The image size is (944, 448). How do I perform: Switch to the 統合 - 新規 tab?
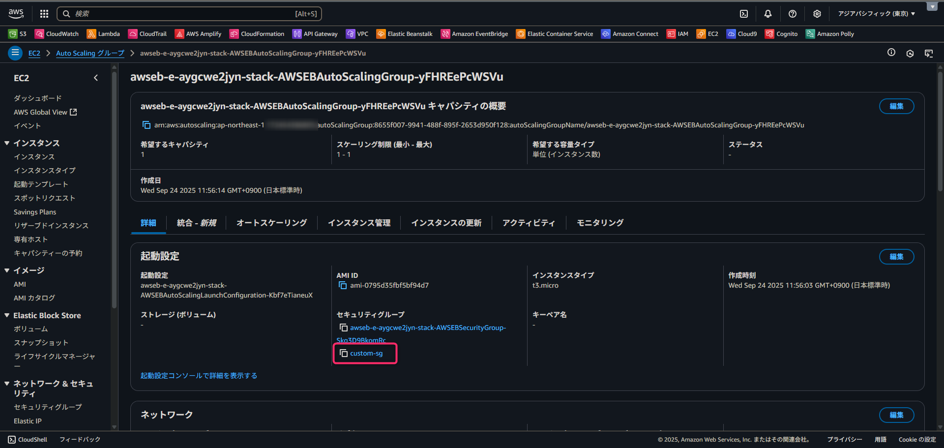pos(197,223)
